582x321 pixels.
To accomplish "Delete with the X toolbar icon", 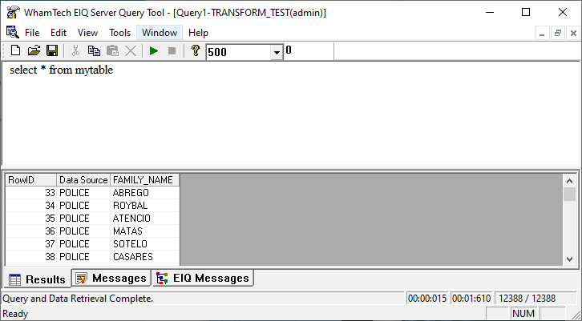I will [131, 50].
